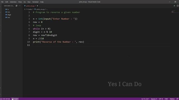Change file encoding UTF-8
The height and width of the screenshot is (100, 179).
tap(161, 99)
